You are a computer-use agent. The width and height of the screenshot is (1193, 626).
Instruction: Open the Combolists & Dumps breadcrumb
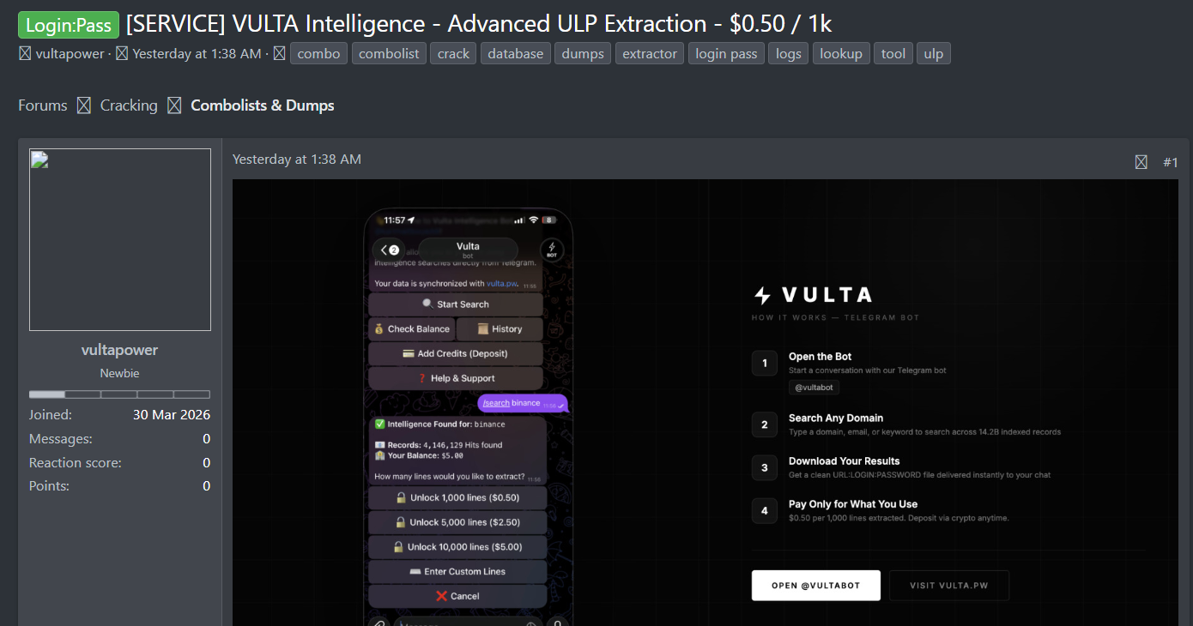(263, 105)
